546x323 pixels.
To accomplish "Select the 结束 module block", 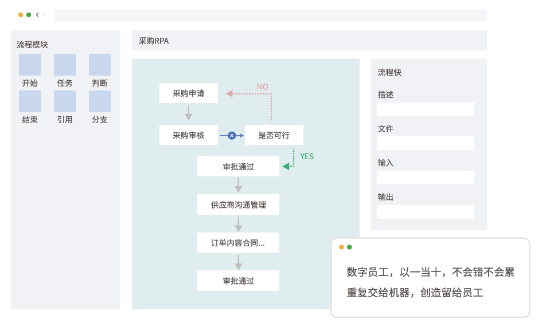I will (30, 101).
